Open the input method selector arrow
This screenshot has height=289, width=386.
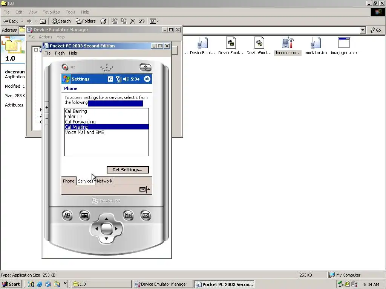[149, 189]
